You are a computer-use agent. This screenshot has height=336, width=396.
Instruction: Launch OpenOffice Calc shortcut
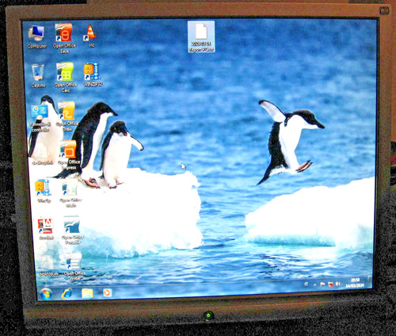(x=65, y=77)
